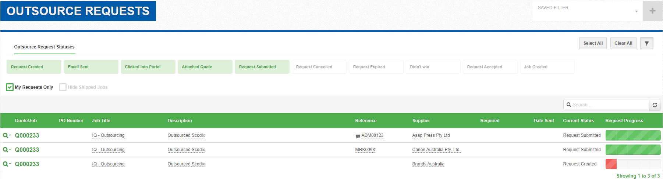Sort by Required column header

(x=490, y=121)
